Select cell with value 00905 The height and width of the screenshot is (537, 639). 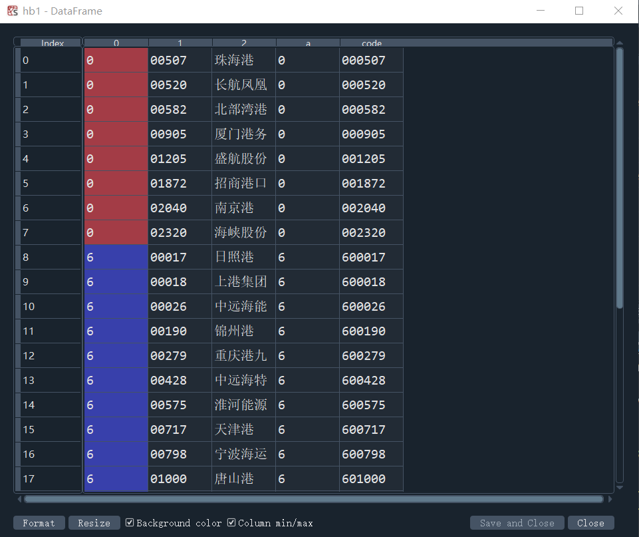(180, 134)
